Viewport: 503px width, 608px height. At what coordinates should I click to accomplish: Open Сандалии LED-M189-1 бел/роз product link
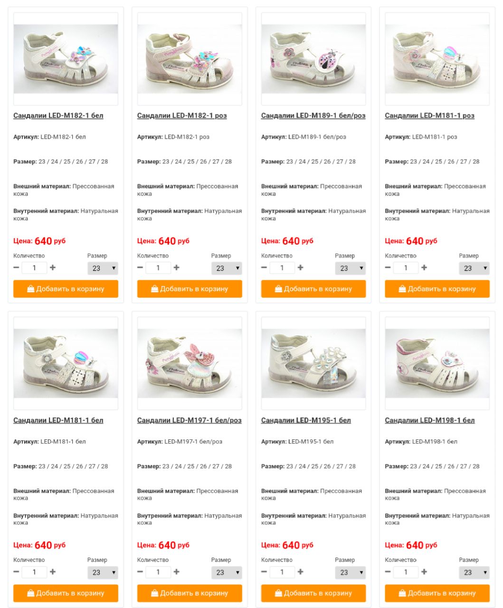pos(313,115)
